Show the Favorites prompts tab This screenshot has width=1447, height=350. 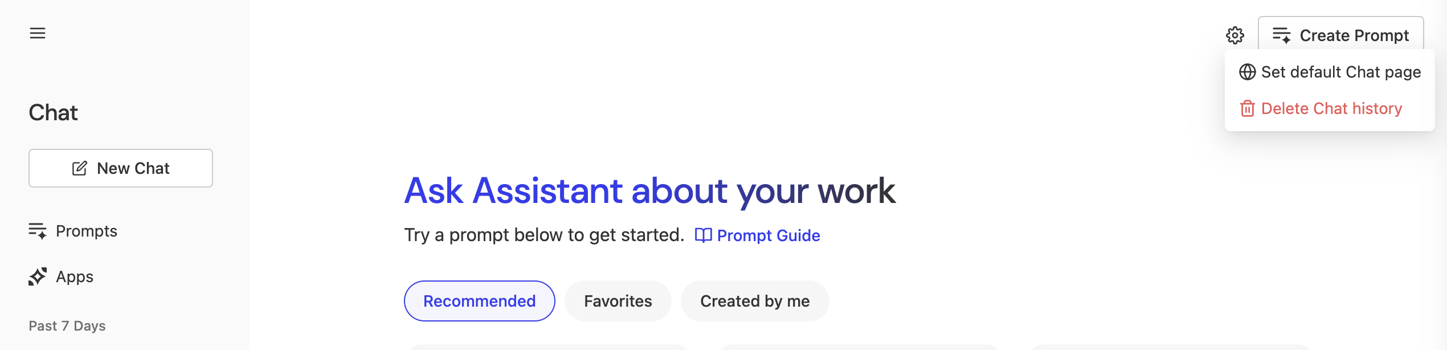pyautogui.click(x=618, y=301)
